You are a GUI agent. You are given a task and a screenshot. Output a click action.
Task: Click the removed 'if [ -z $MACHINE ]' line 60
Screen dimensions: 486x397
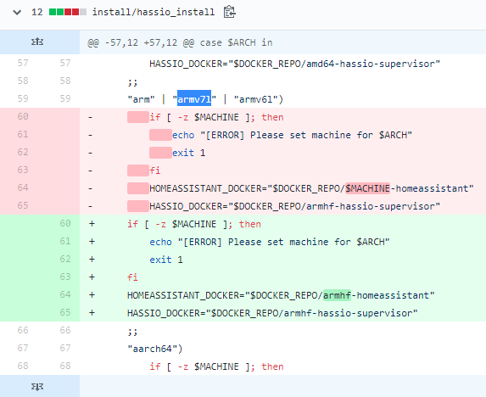216,117
